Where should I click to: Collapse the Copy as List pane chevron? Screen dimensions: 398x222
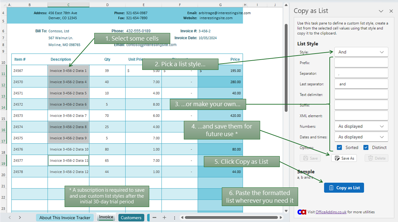(381, 11)
